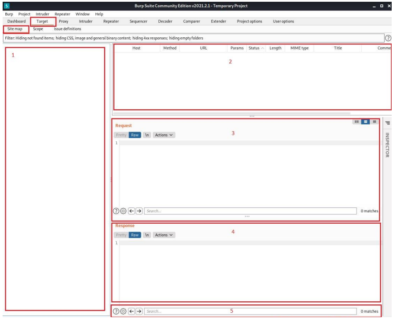Open the Repeater menu in the menu bar
This screenshot has width=393, height=318.
point(62,14)
